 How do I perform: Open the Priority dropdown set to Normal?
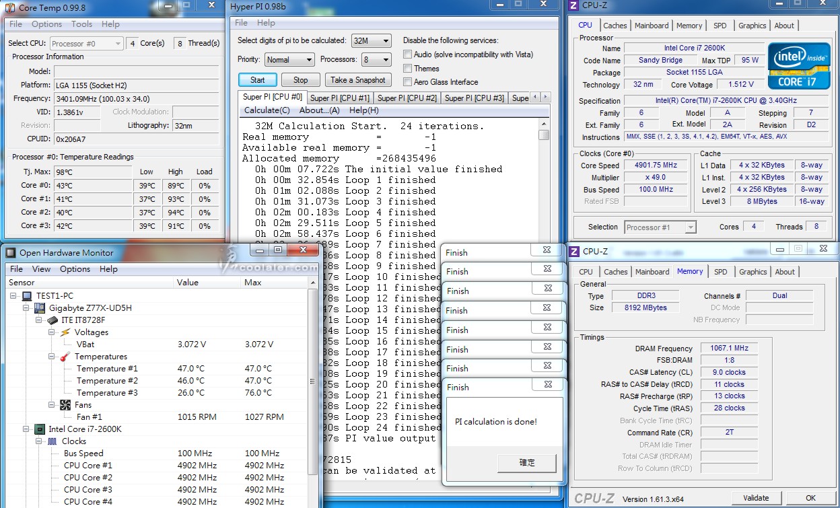pyautogui.click(x=289, y=60)
